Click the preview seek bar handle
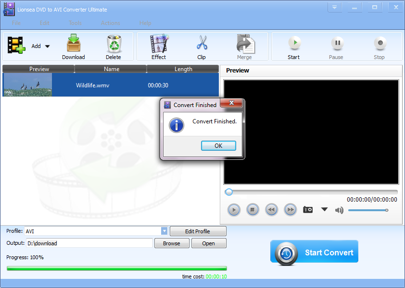The height and width of the screenshot is (288, 405). [228, 192]
